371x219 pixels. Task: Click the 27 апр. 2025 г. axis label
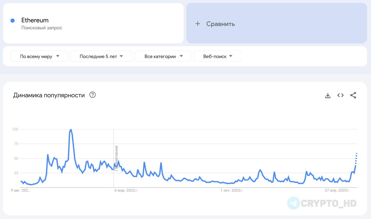(337, 190)
